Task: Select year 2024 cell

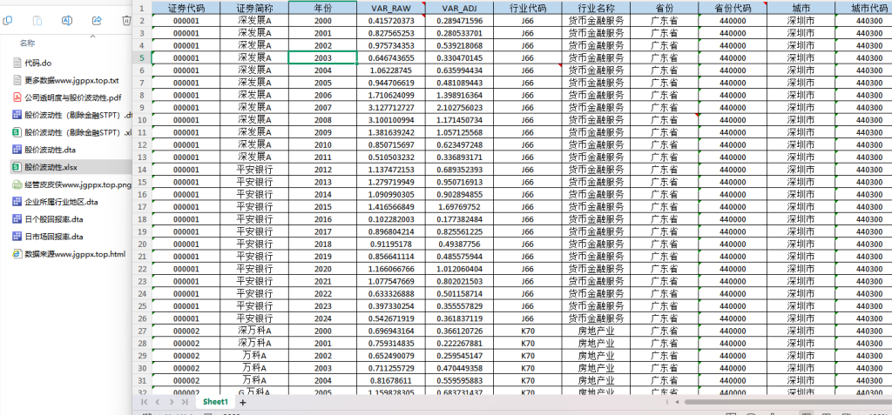Action: (322, 318)
